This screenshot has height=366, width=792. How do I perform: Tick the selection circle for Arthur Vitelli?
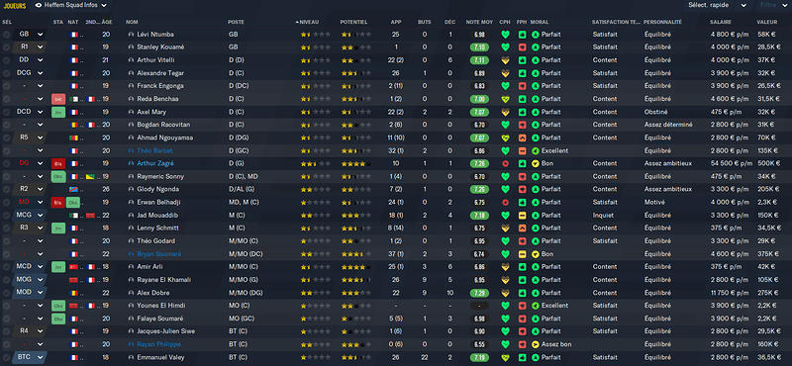(x=6, y=60)
